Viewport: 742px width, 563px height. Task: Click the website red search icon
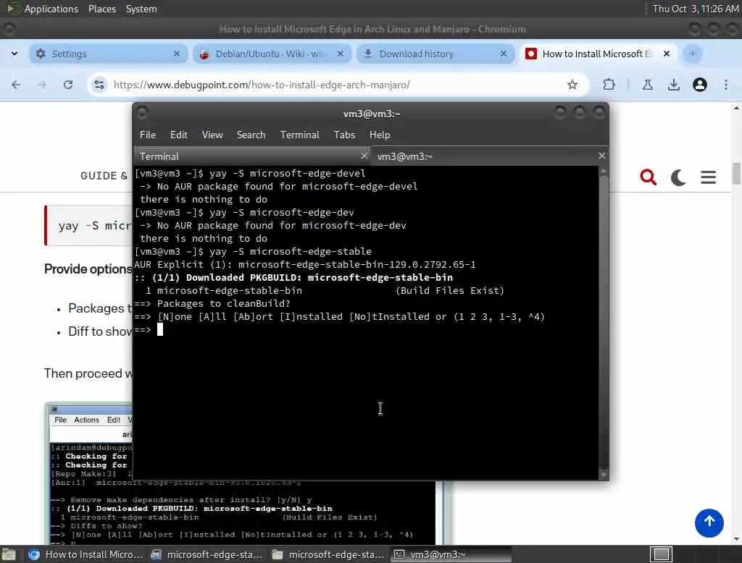648,177
